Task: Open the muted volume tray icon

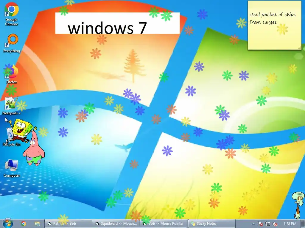Action: (x=275, y=224)
